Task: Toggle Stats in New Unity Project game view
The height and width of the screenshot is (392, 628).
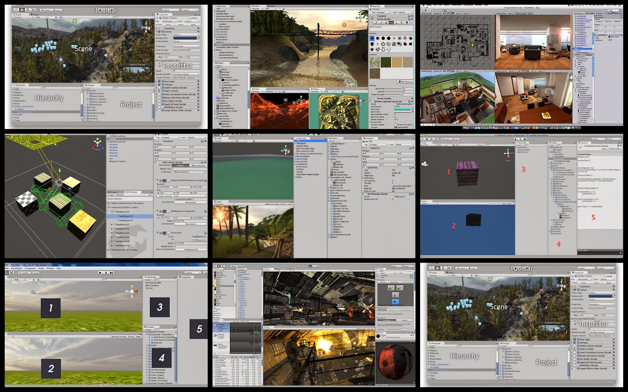Action: [x=138, y=337]
